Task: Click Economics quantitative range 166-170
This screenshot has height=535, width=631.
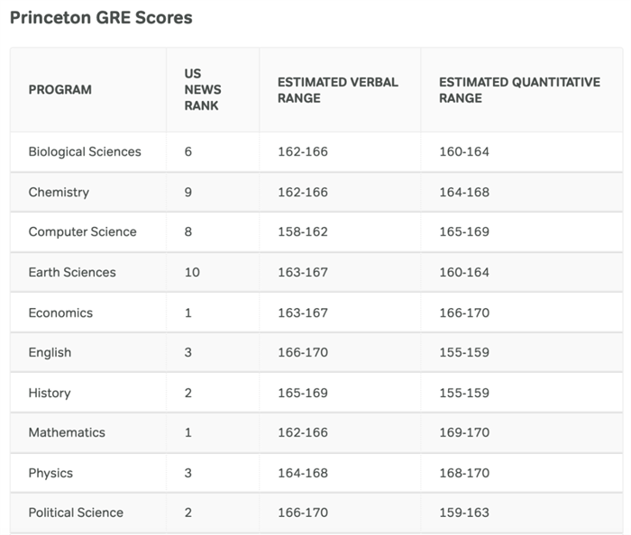Action: [x=464, y=313]
